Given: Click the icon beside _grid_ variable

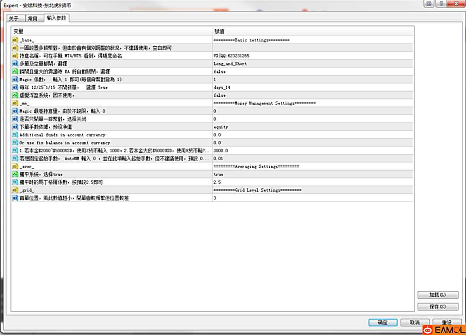Looking at the screenshot, I should 15,190.
